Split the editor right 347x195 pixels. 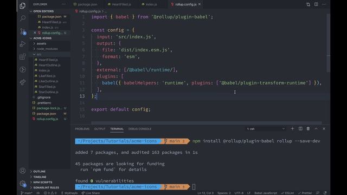click(316, 4)
